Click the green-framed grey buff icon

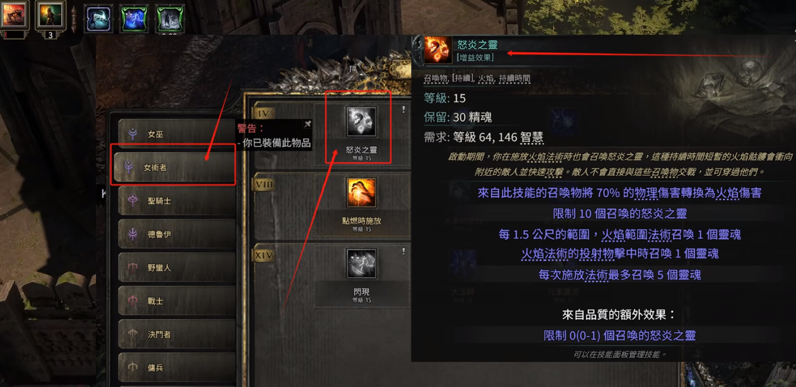169,18
